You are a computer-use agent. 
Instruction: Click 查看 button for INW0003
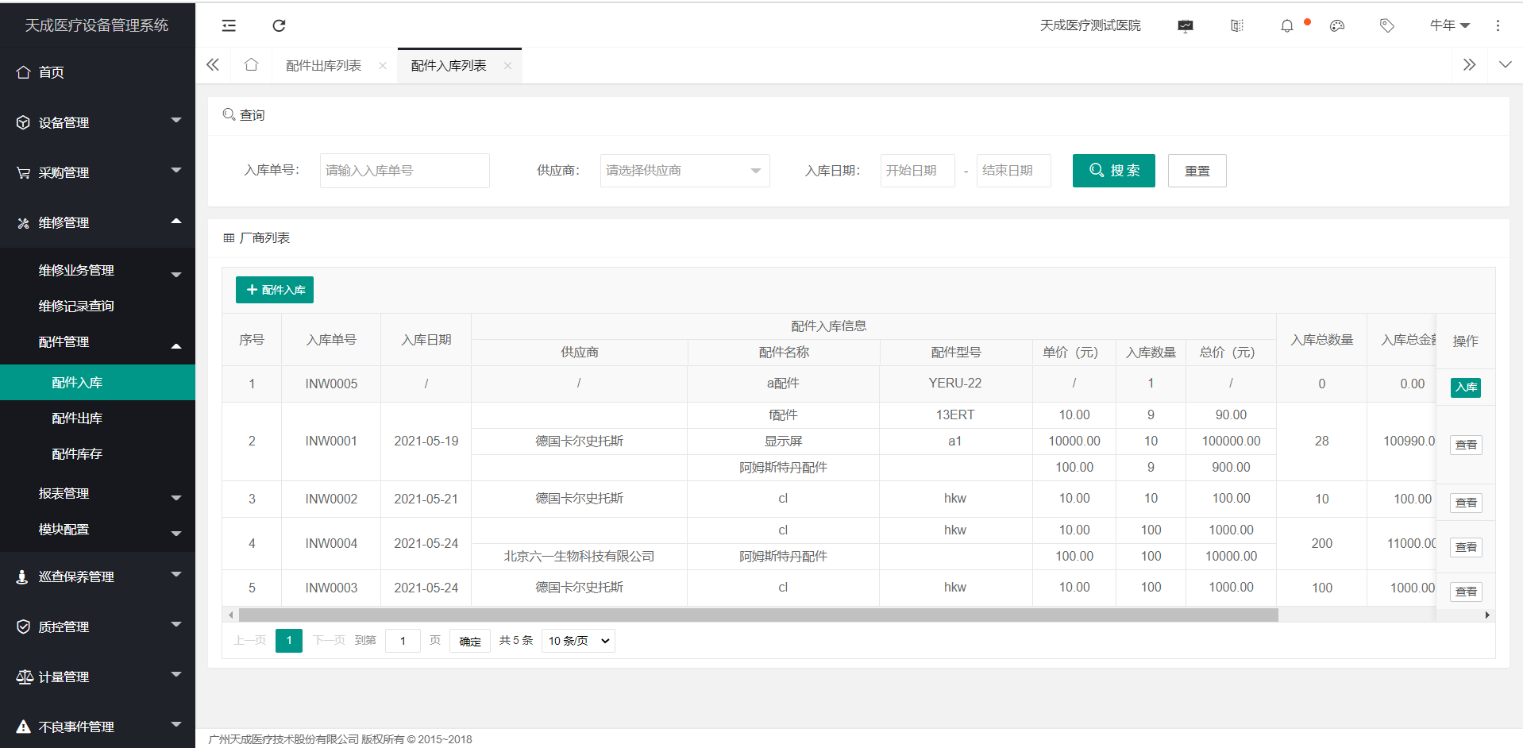[1466, 592]
